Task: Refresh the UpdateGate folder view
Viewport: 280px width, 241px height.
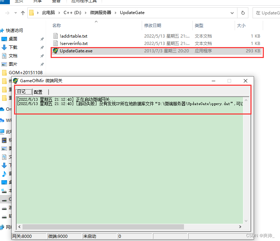Action: 243,13
